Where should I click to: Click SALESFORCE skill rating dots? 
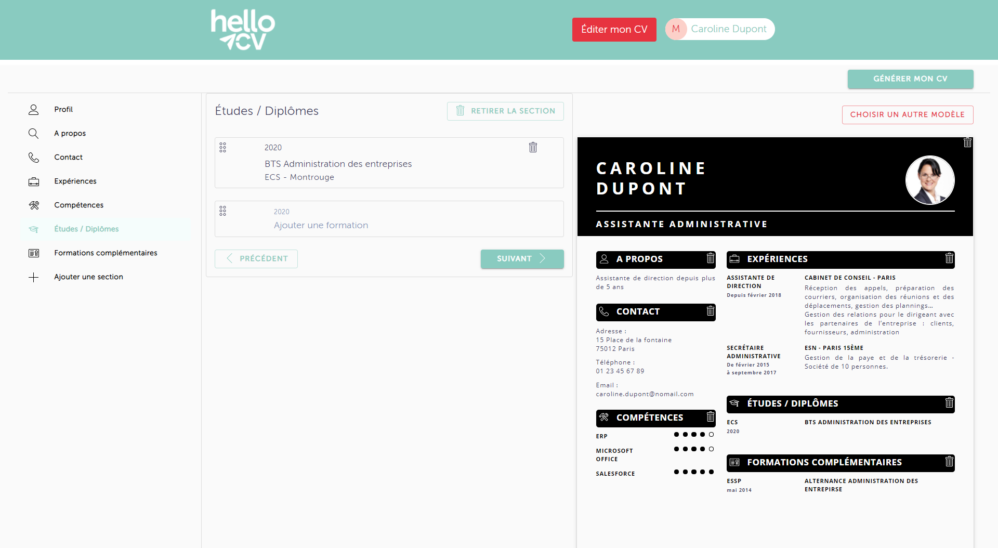coord(694,472)
